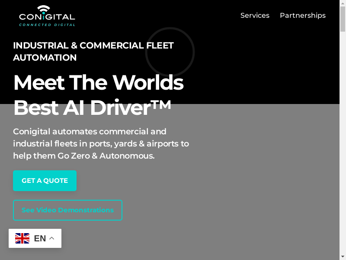Image resolution: width=346 pixels, height=260 pixels.
Task: Open the Services menu
Action: click(255, 16)
